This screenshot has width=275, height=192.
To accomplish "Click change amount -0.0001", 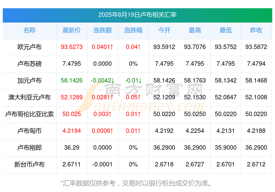I will (x=102, y=164).
